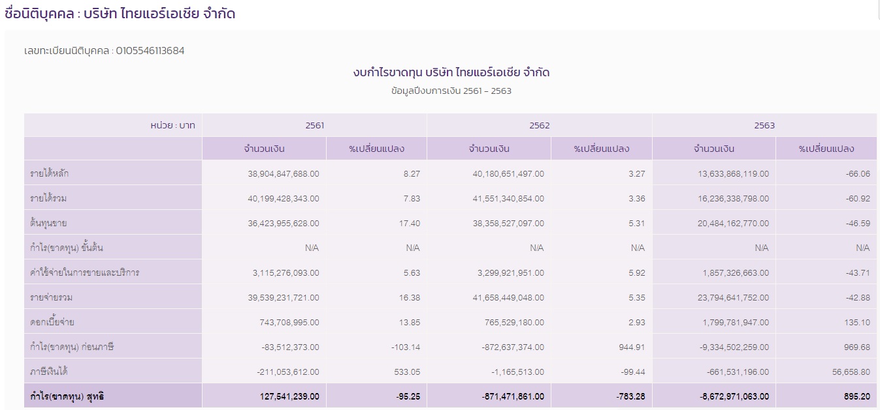This screenshot has width=880, height=410.
Task: Click the subtitle ข้อมูลปีงบการเงิน 2561 – 2563
Action: [x=451, y=91]
